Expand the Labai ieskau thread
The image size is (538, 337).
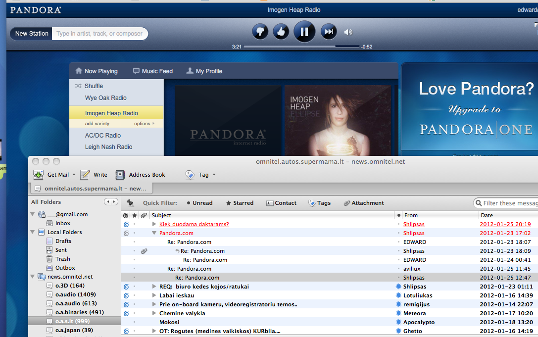point(154,295)
